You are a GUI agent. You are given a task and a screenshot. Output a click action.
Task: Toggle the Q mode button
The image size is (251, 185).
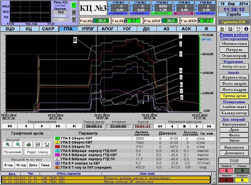(x=74, y=12)
